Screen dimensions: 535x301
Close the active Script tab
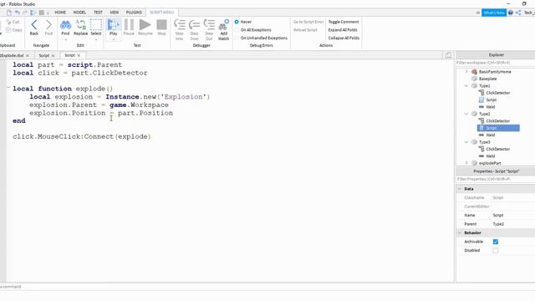[x=79, y=55]
